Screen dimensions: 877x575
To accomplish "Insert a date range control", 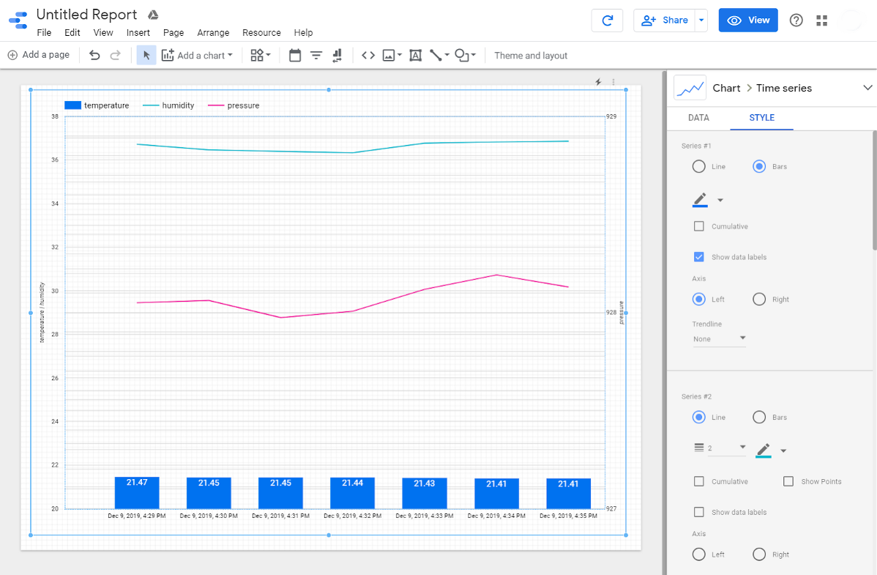I will 295,55.
